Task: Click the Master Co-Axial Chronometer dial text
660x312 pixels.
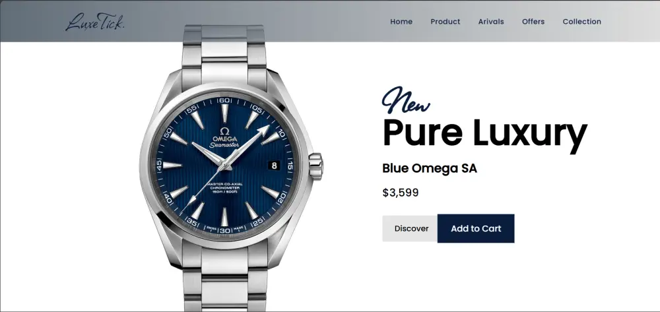Action: click(x=225, y=188)
